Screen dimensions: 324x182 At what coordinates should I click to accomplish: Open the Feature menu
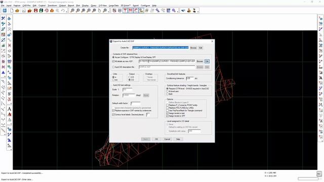tap(17, 6)
